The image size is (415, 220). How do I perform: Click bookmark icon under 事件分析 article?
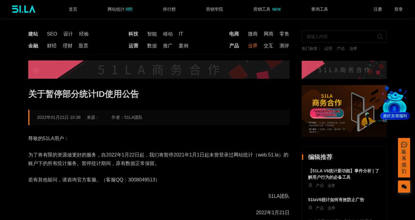310,185
